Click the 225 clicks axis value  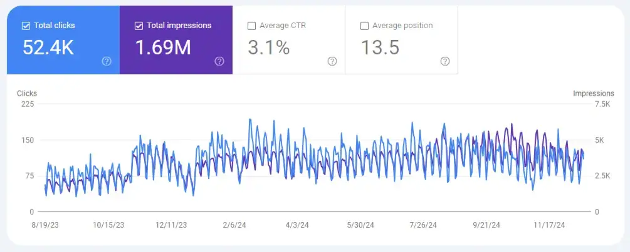pyautogui.click(x=28, y=104)
